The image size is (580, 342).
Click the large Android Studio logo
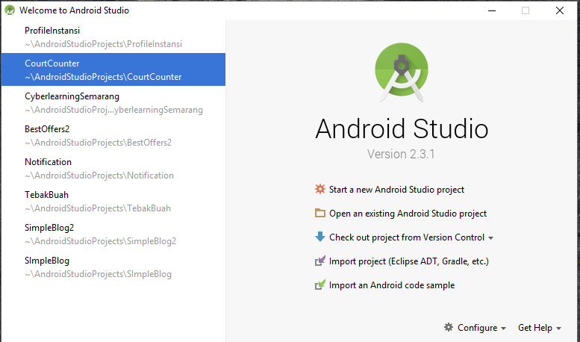coord(402,72)
